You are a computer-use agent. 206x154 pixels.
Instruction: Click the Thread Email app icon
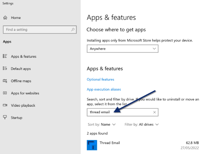pos(92,145)
